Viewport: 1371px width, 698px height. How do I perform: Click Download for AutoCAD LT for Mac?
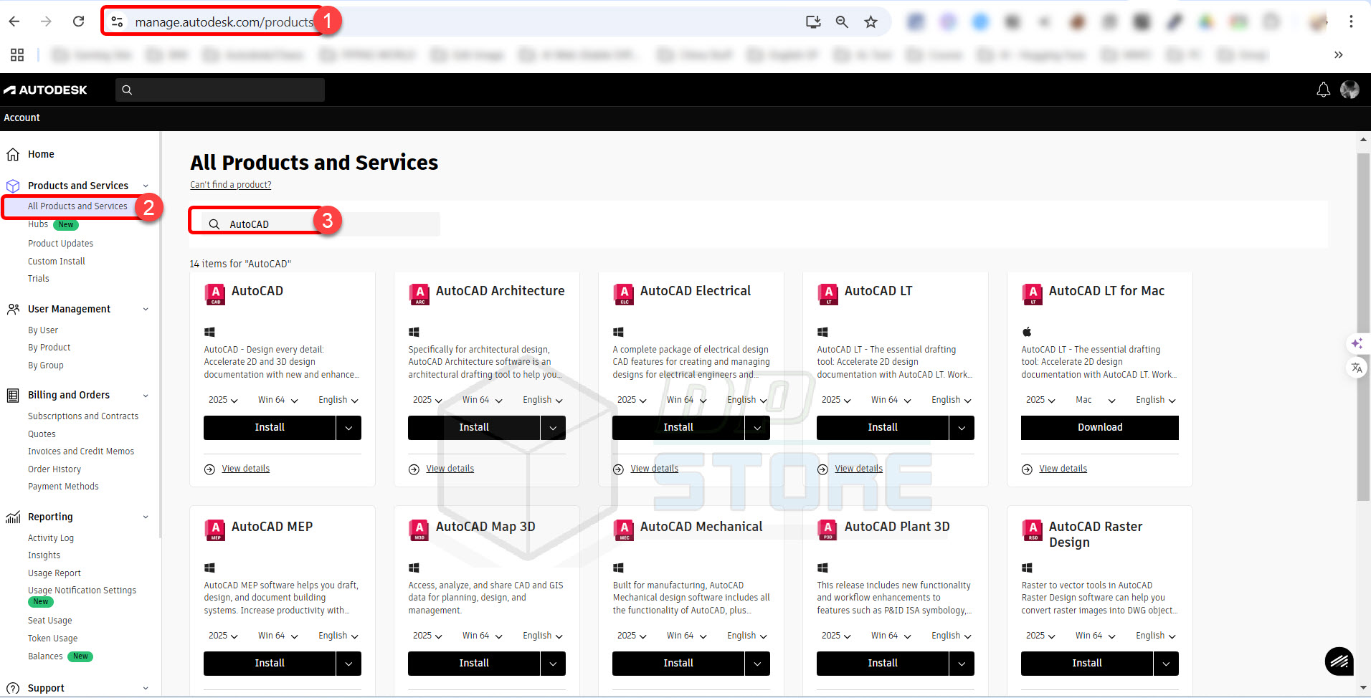point(1100,428)
